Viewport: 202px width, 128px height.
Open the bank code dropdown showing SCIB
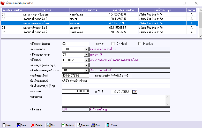click(86, 49)
